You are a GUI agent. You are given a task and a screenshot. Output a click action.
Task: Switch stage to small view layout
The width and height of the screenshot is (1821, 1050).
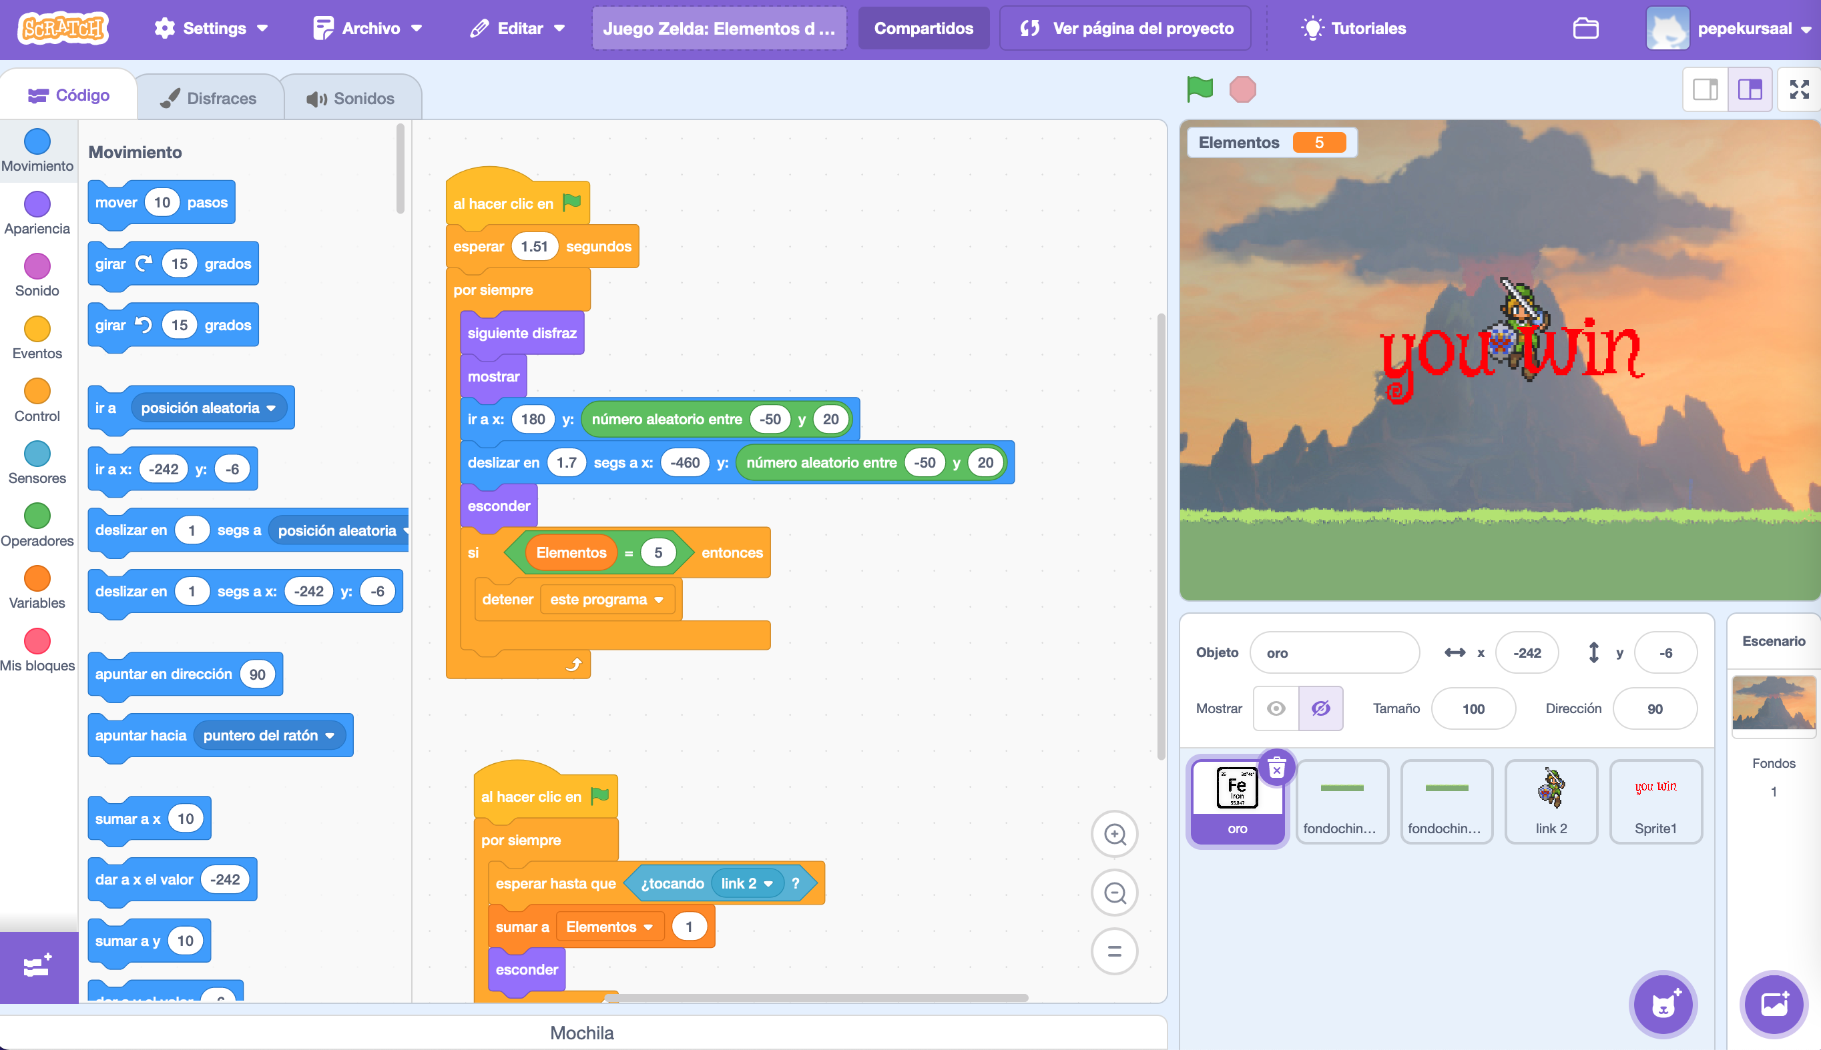[1704, 89]
